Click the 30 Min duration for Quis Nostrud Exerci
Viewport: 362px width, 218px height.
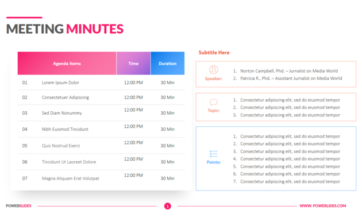pyautogui.click(x=168, y=146)
